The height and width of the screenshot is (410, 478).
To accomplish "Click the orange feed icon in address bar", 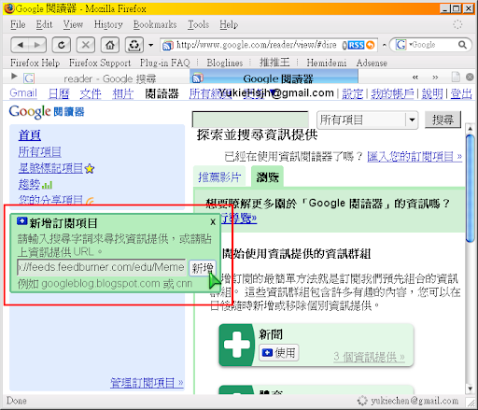I will click(x=370, y=45).
